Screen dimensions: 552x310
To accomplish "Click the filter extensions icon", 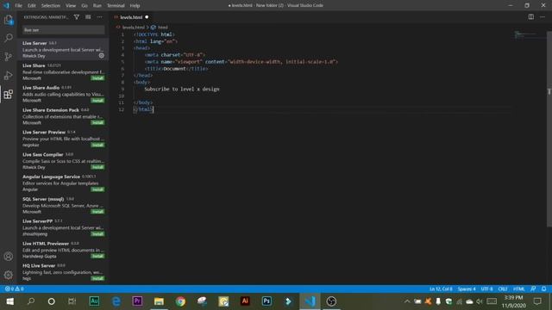I will pyautogui.click(x=77, y=17).
